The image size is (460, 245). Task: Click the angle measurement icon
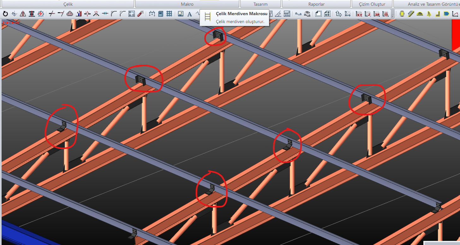pos(278,14)
